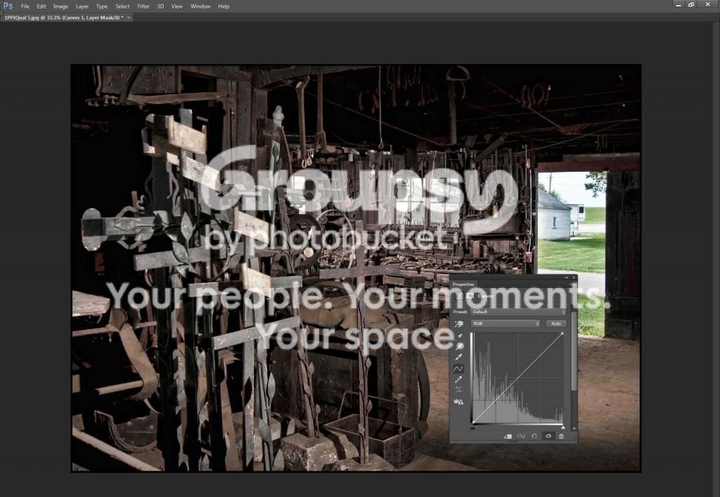Open the File menu

coord(25,6)
